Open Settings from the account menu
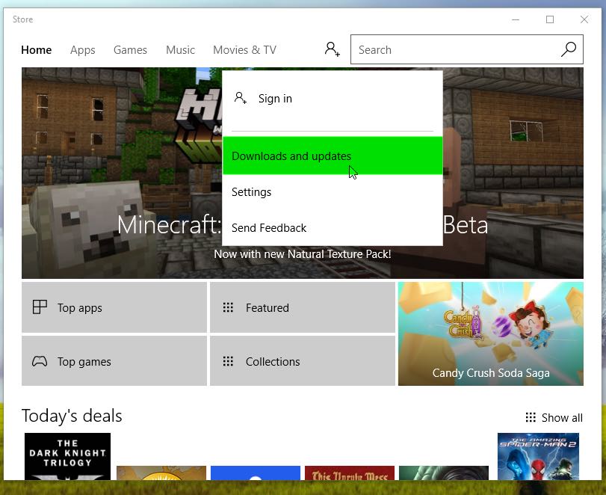This screenshot has width=606, height=495. [x=252, y=192]
